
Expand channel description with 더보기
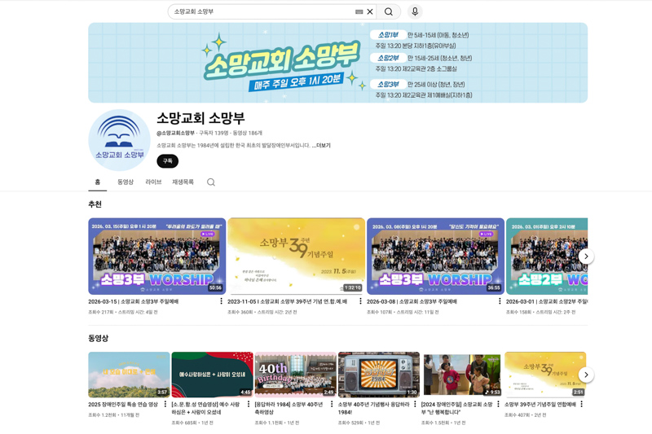pyautogui.click(x=321, y=146)
